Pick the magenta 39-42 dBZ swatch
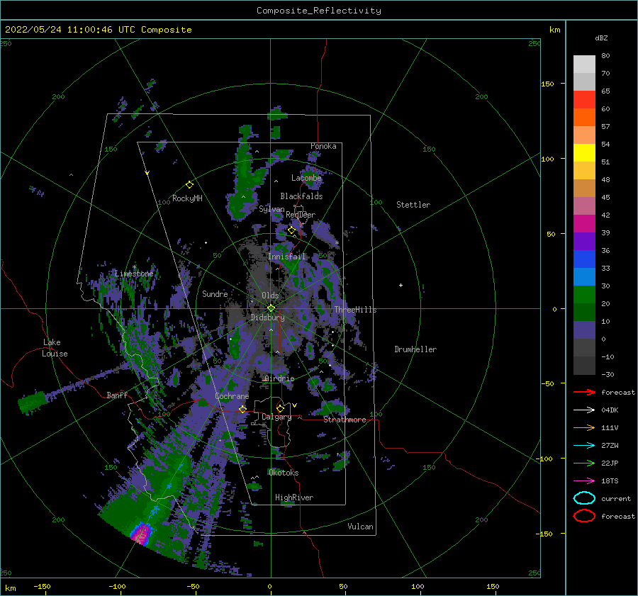 584,224
